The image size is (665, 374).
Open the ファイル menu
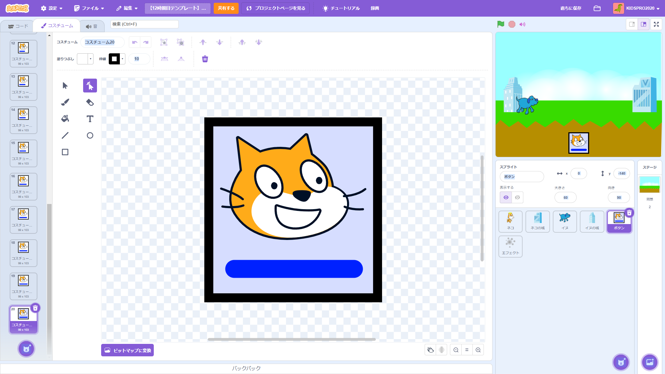[x=89, y=8]
